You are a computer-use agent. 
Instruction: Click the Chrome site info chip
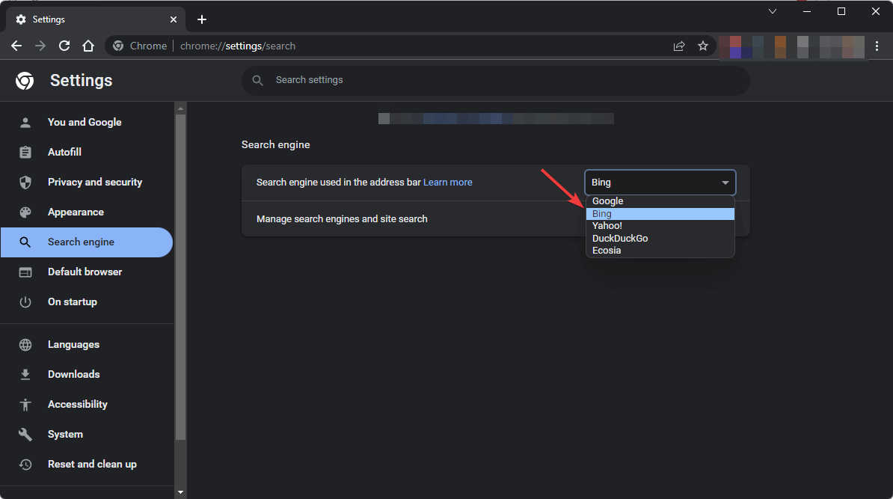[140, 46]
